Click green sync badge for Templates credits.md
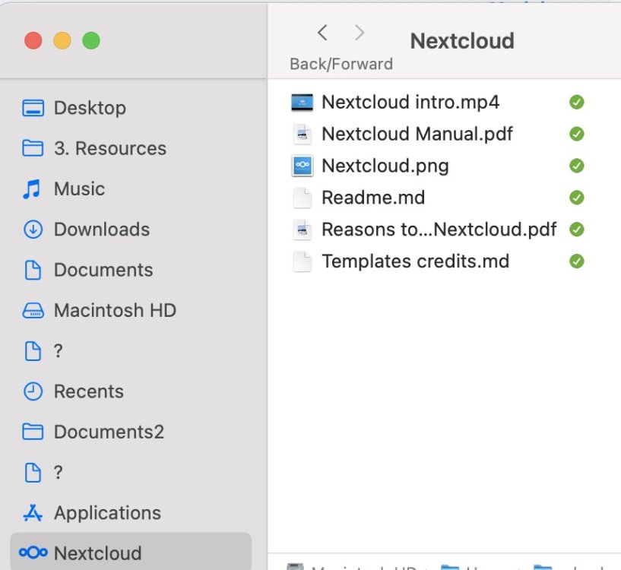 click(x=577, y=261)
